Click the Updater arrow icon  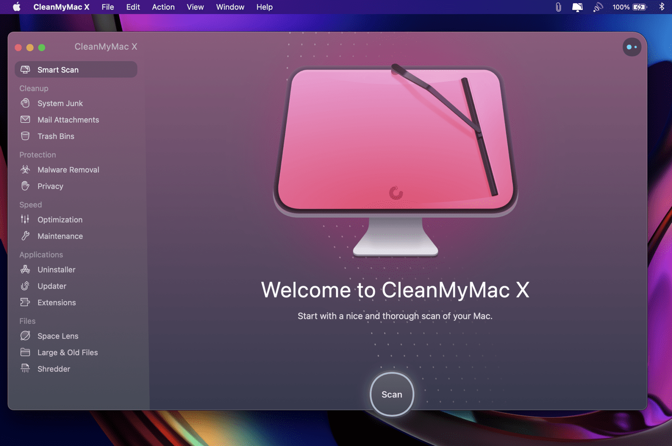(25, 286)
